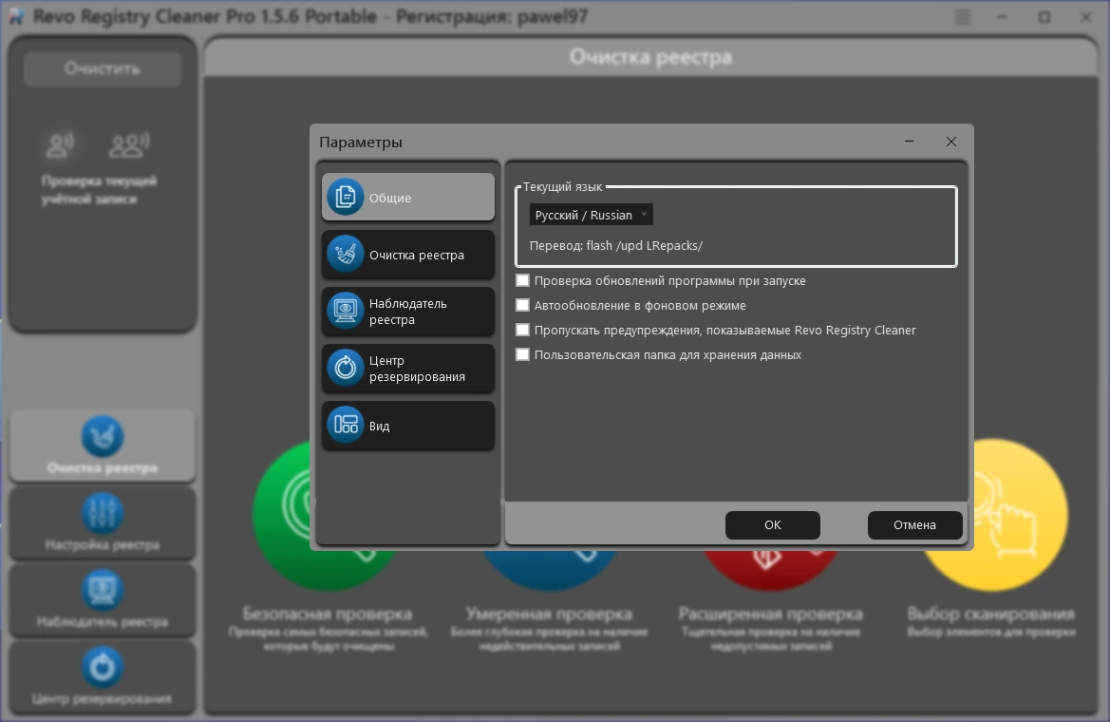This screenshot has width=1110, height=722.
Task: Click the Перевод: flash /upd LRepacks/ text
Action: point(616,245)
